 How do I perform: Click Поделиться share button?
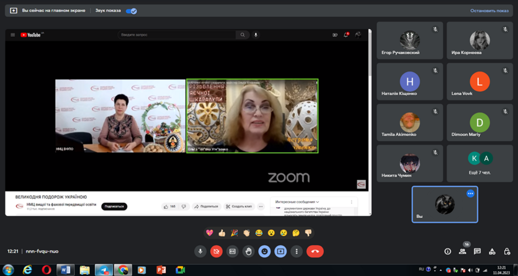(207, 206)
